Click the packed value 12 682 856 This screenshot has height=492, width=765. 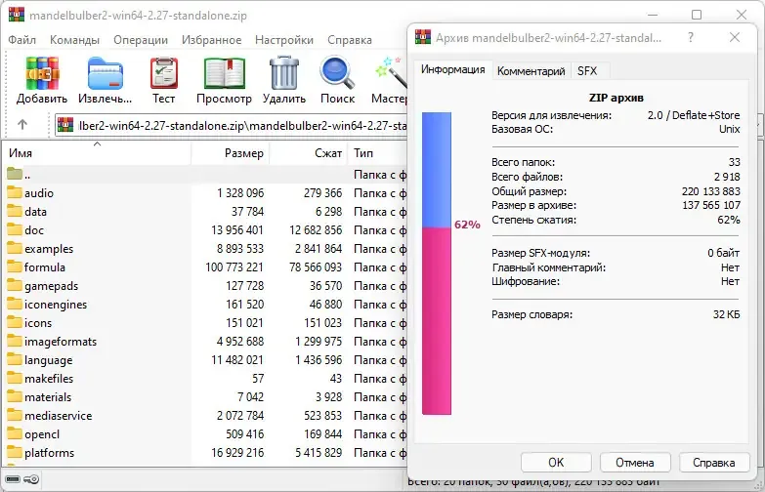click(316, 230)
